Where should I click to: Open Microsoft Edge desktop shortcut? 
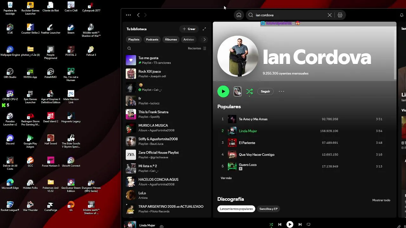(10, 184)
